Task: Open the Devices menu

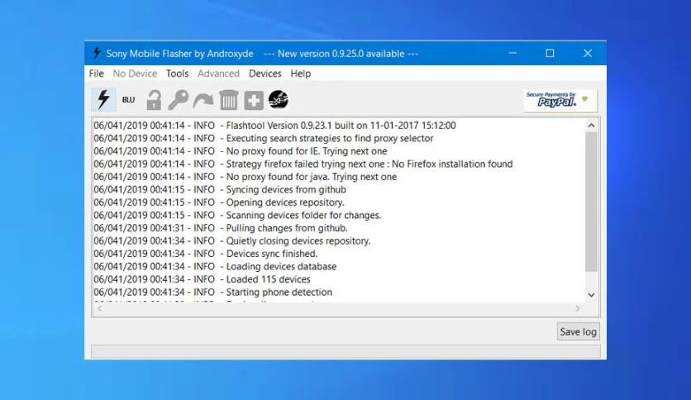Action: [264, 74]
